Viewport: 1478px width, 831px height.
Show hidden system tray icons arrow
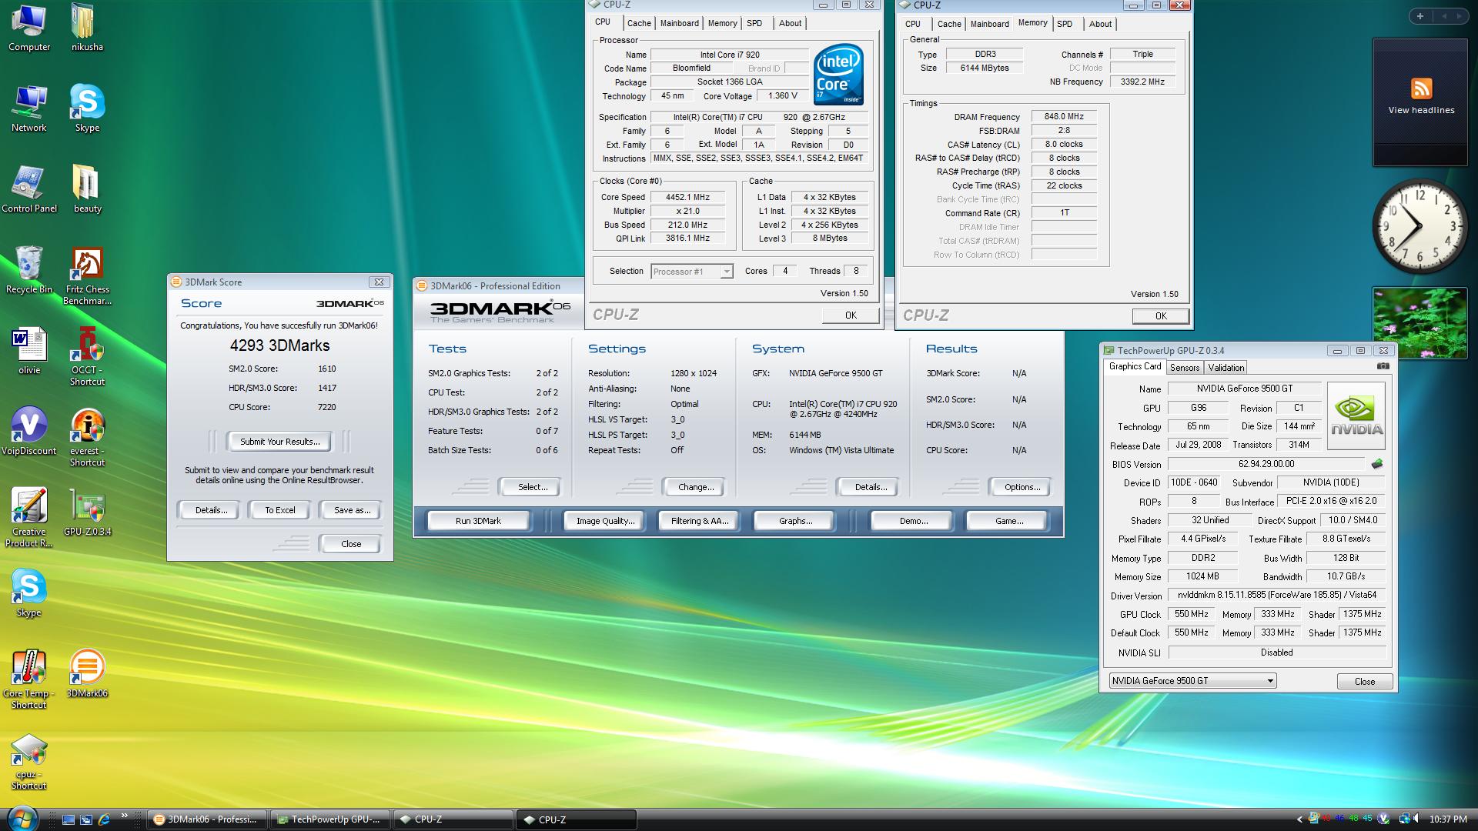point(1299,819)
